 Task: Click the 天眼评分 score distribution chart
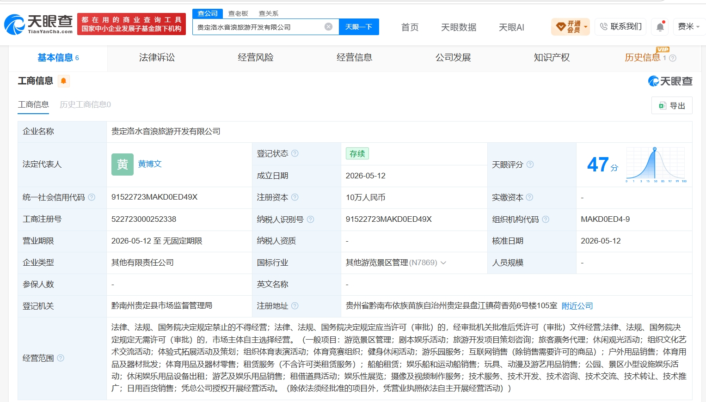656,164
